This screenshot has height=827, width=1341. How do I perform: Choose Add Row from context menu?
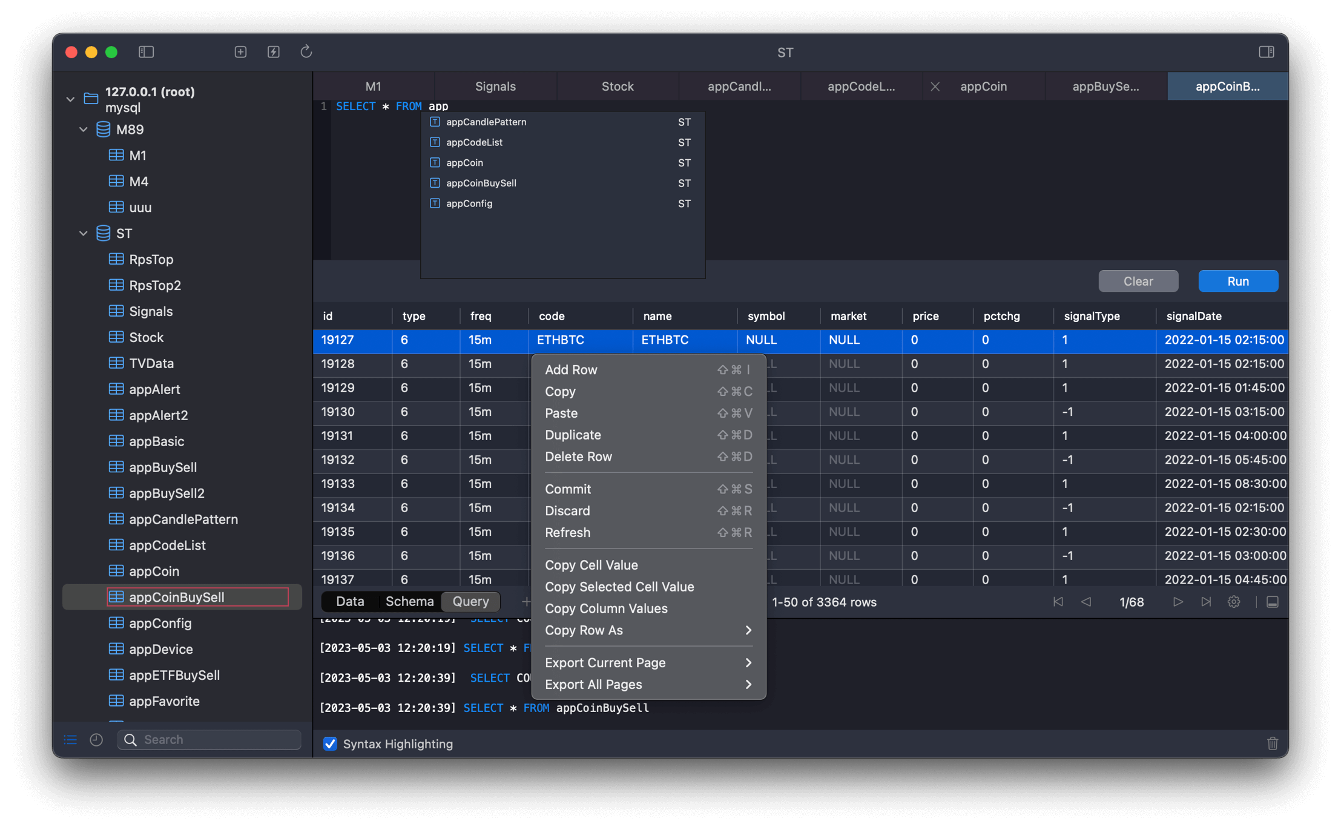pyautogui.click(x=648, y=369)
